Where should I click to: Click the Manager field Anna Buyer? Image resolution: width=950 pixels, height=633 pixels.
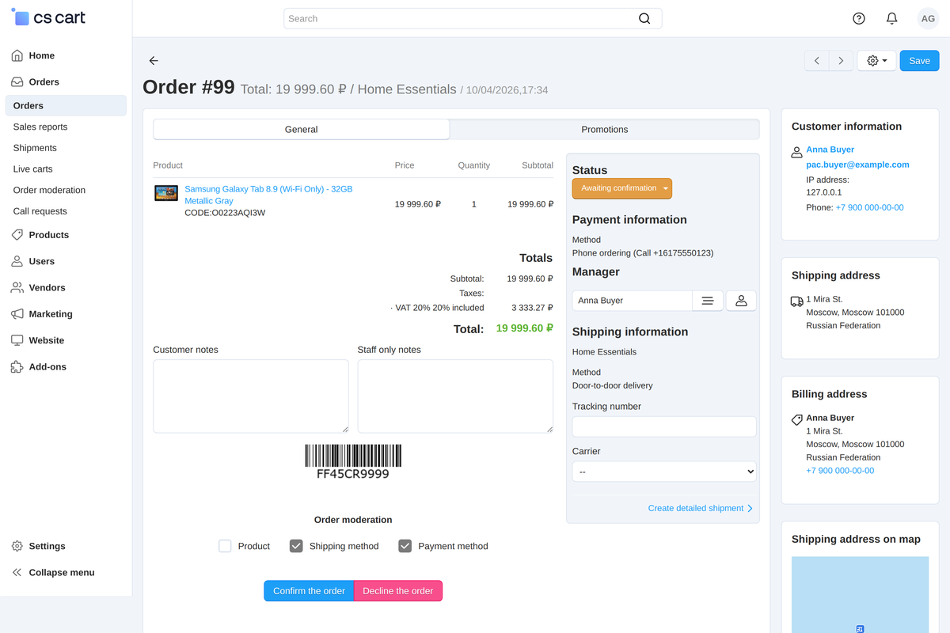tap(632, 301)
